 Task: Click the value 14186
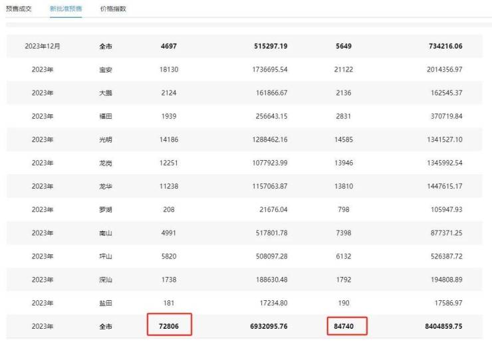(x=169, y=139)
